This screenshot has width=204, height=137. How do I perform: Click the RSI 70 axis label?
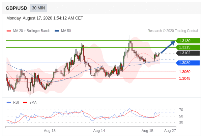coord(181,110)
